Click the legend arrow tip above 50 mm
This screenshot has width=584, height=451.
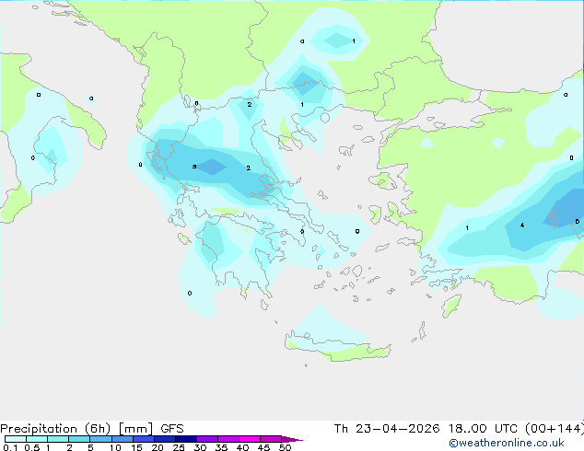292,439
